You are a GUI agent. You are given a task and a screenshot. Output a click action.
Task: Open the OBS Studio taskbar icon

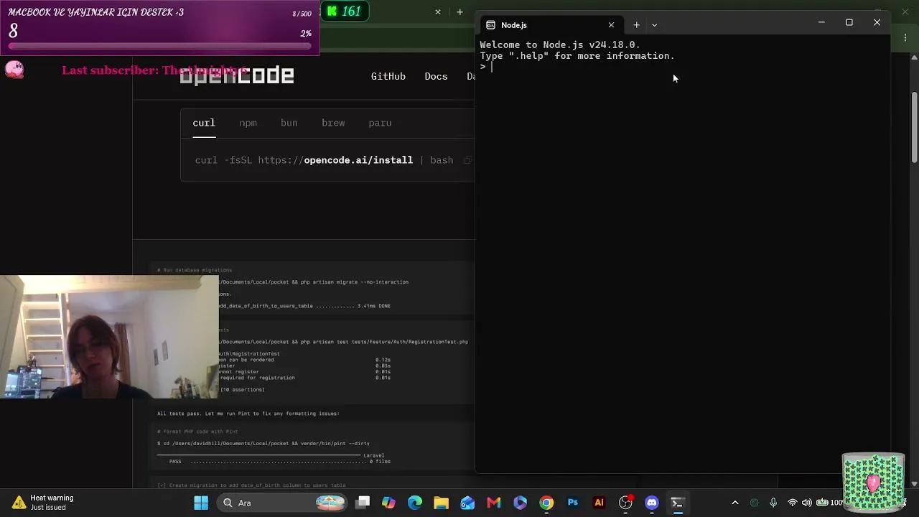click(x=625, y=503)
